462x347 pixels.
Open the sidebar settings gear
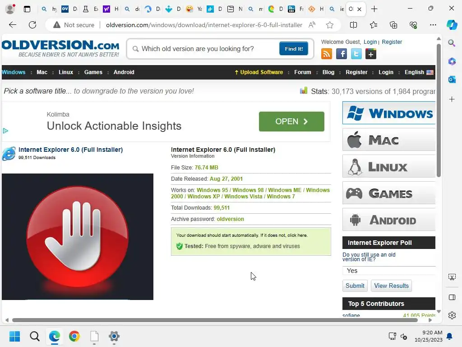(x=452, y=315)
